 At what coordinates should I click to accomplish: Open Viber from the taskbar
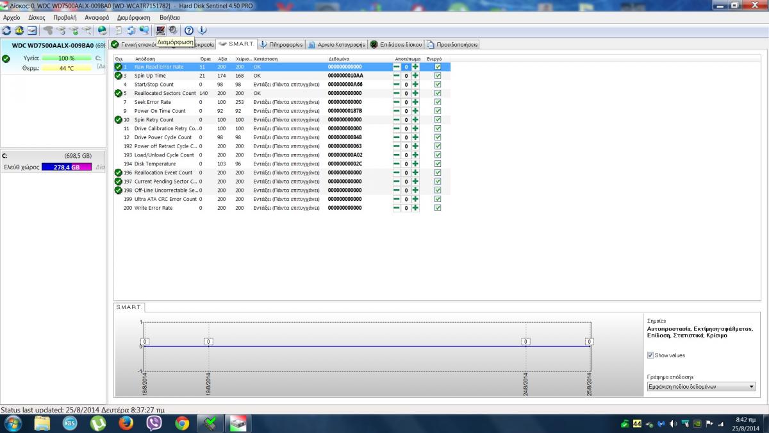click(x=154, y=423)
